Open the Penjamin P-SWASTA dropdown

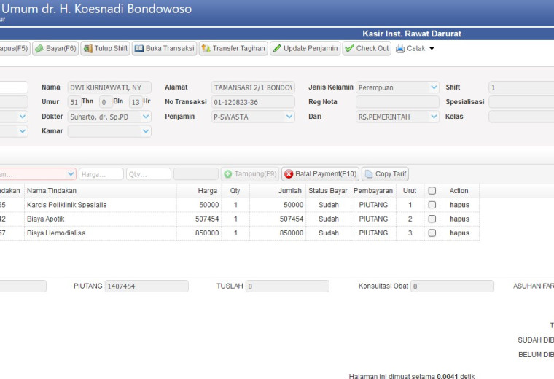(289, 117)
